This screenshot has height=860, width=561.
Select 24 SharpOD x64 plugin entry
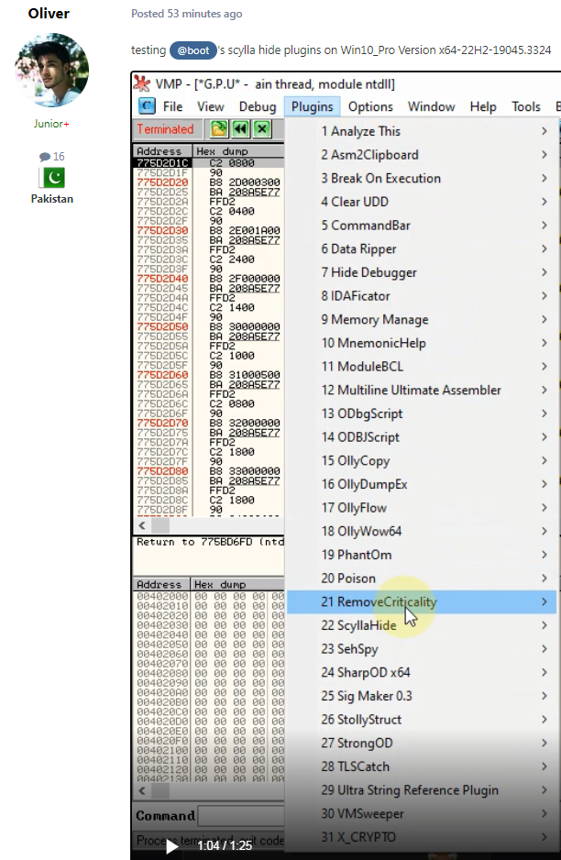coord(422,673)
